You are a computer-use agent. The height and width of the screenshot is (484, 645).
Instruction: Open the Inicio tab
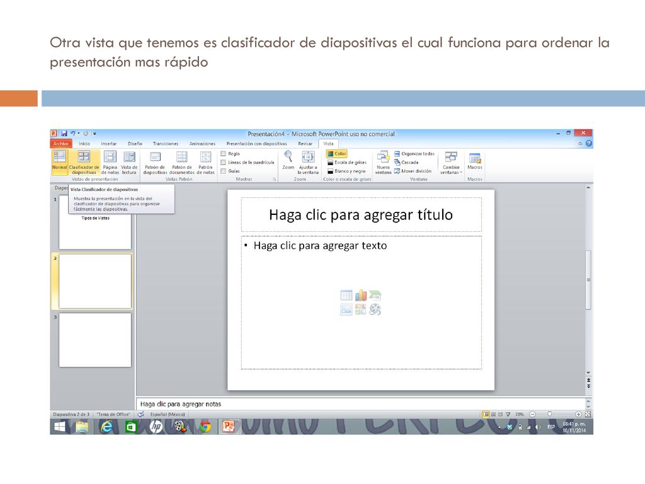(x=84, y=144)
